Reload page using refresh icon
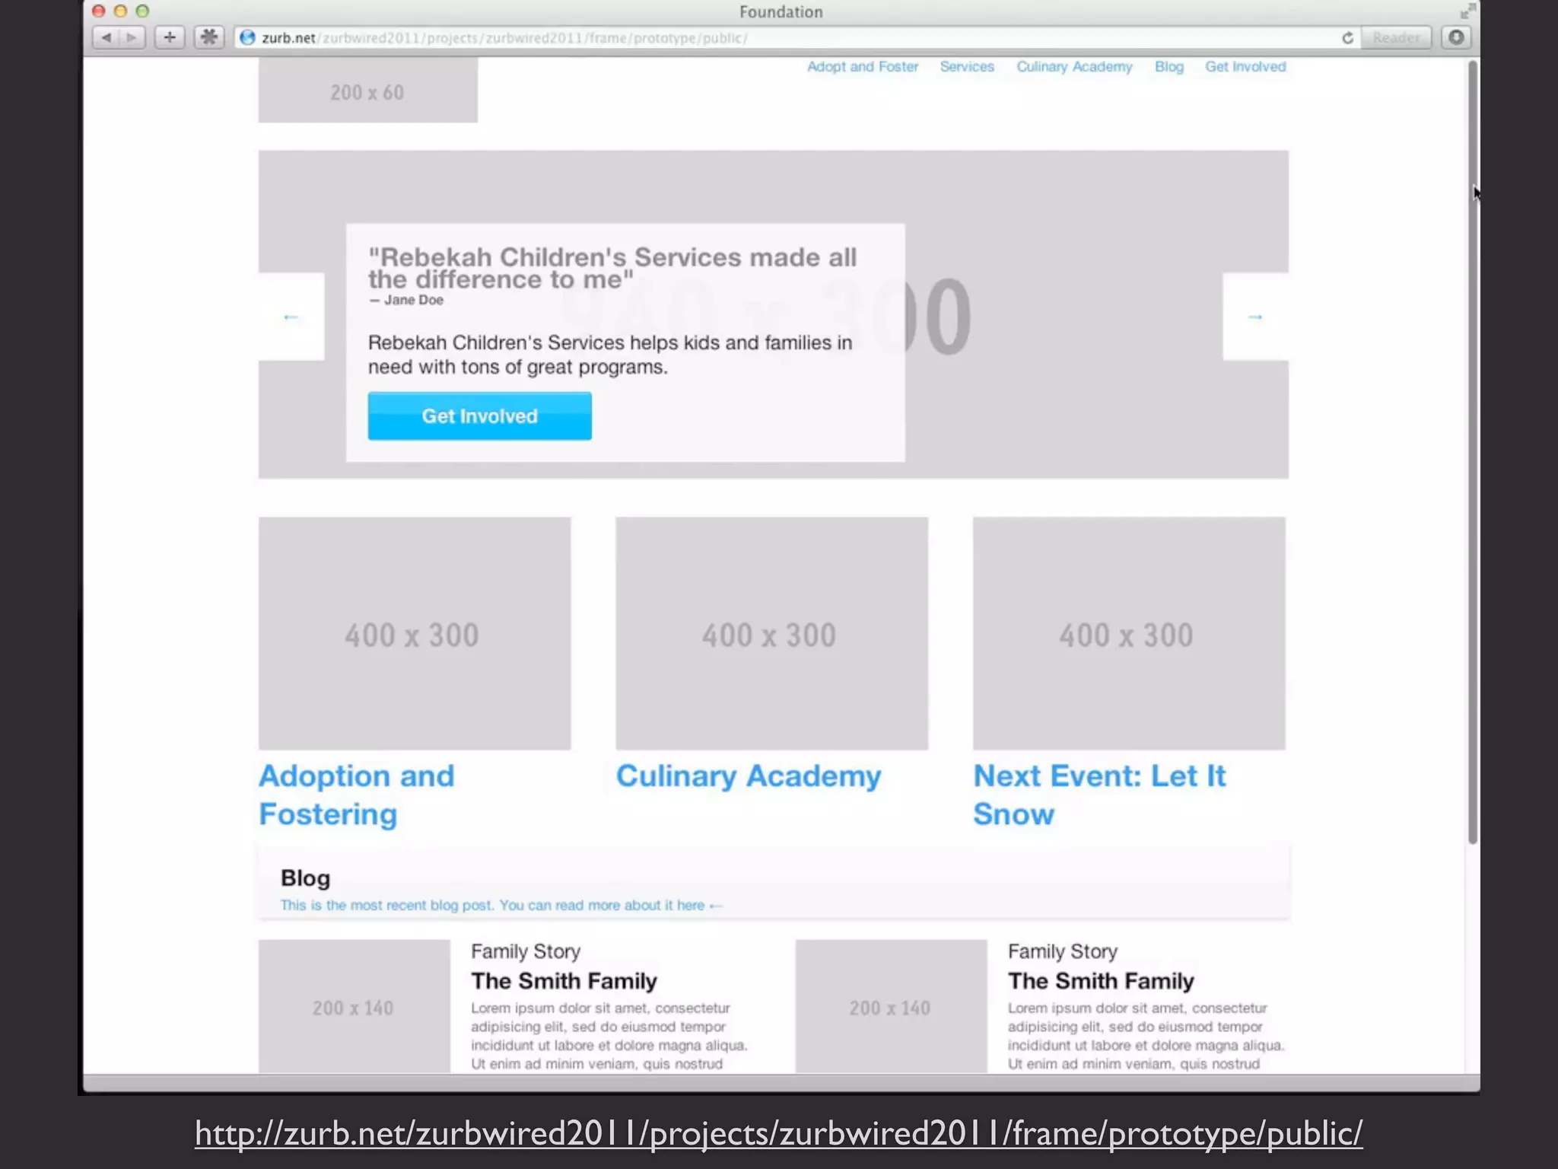Image resolution: width=1558 pixels, height=1169 pixels. pyautogui.click(x=1347, y=38)
